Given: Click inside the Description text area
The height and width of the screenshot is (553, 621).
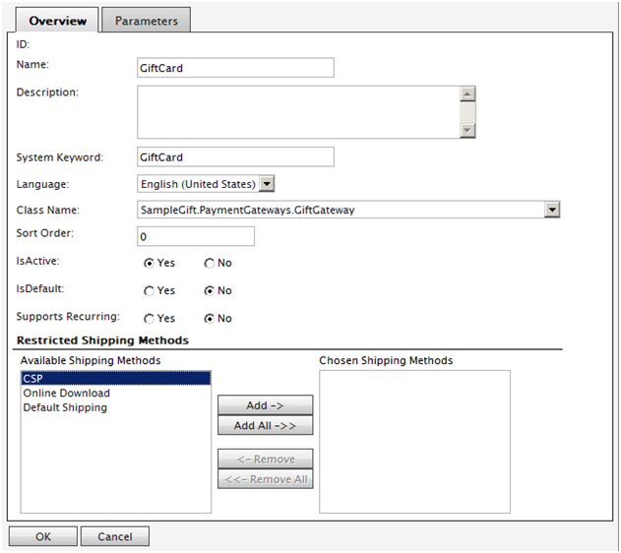Looking at the screenshot, I should point(297,111).
